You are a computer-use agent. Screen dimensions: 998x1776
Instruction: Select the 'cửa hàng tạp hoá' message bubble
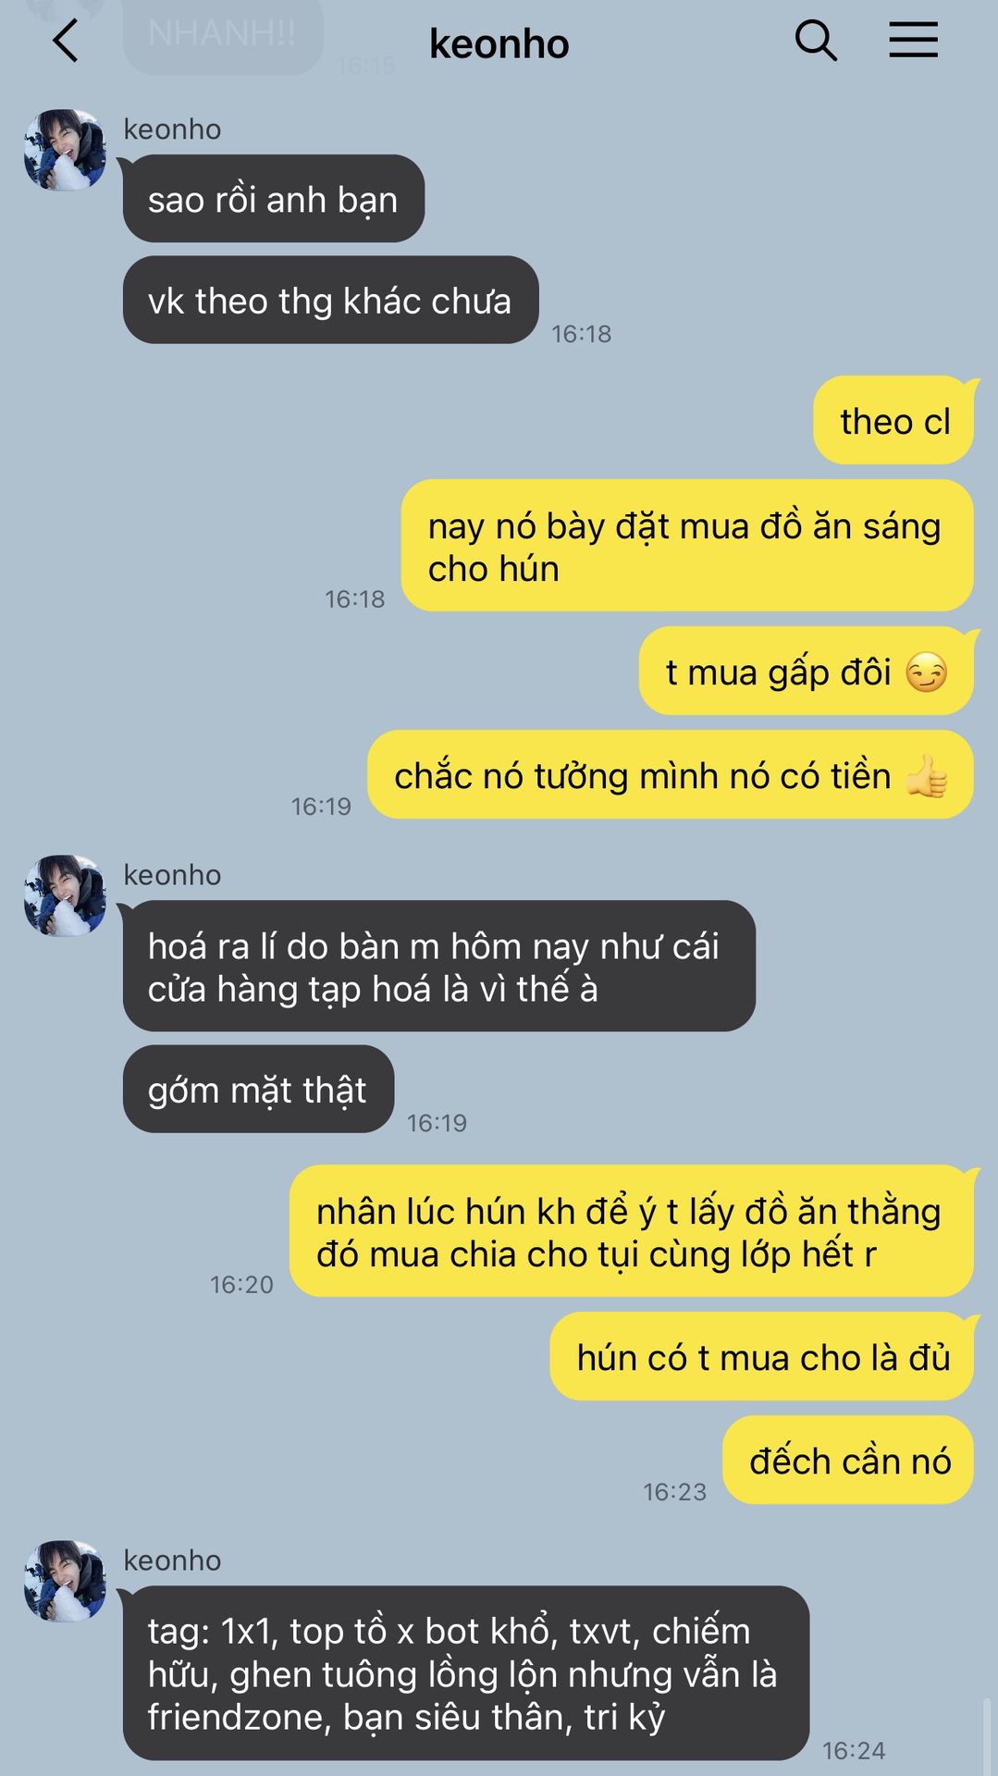click(439, 967)
